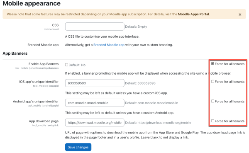Image resolution: width=249 pixels, height=153 pixels.
Task: Follow the Branded Moodle app link
Action: (109, 45)
